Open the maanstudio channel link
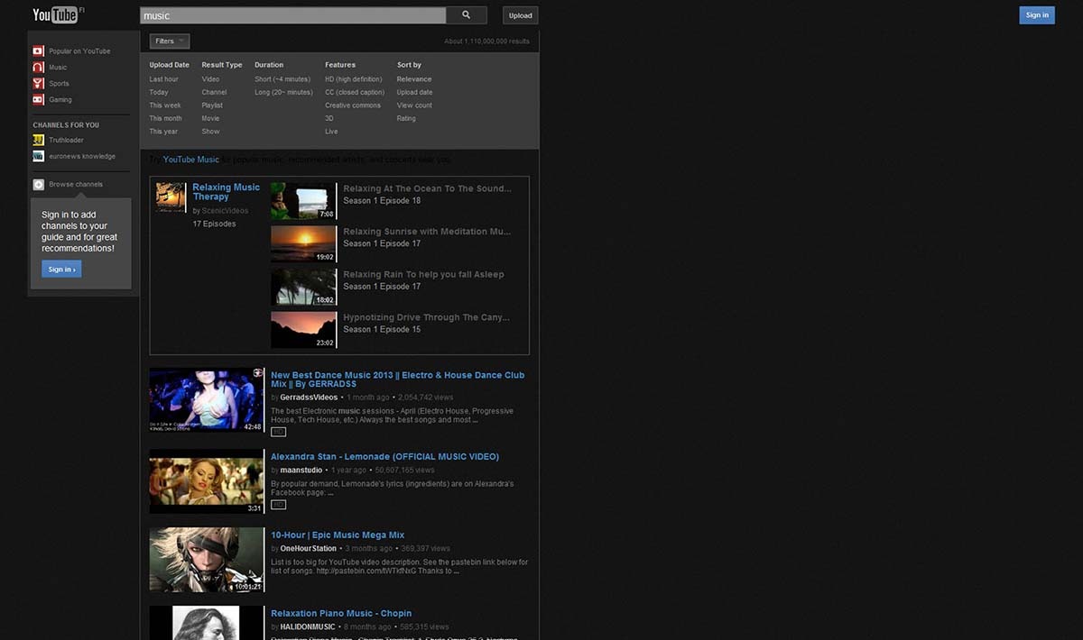 (302, 470)
